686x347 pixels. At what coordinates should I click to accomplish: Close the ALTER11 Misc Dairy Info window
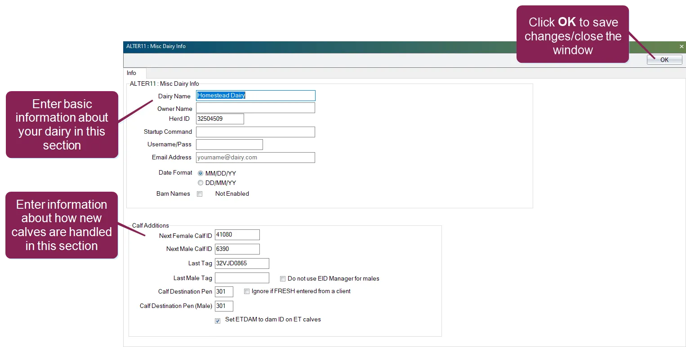click(681, 46)
